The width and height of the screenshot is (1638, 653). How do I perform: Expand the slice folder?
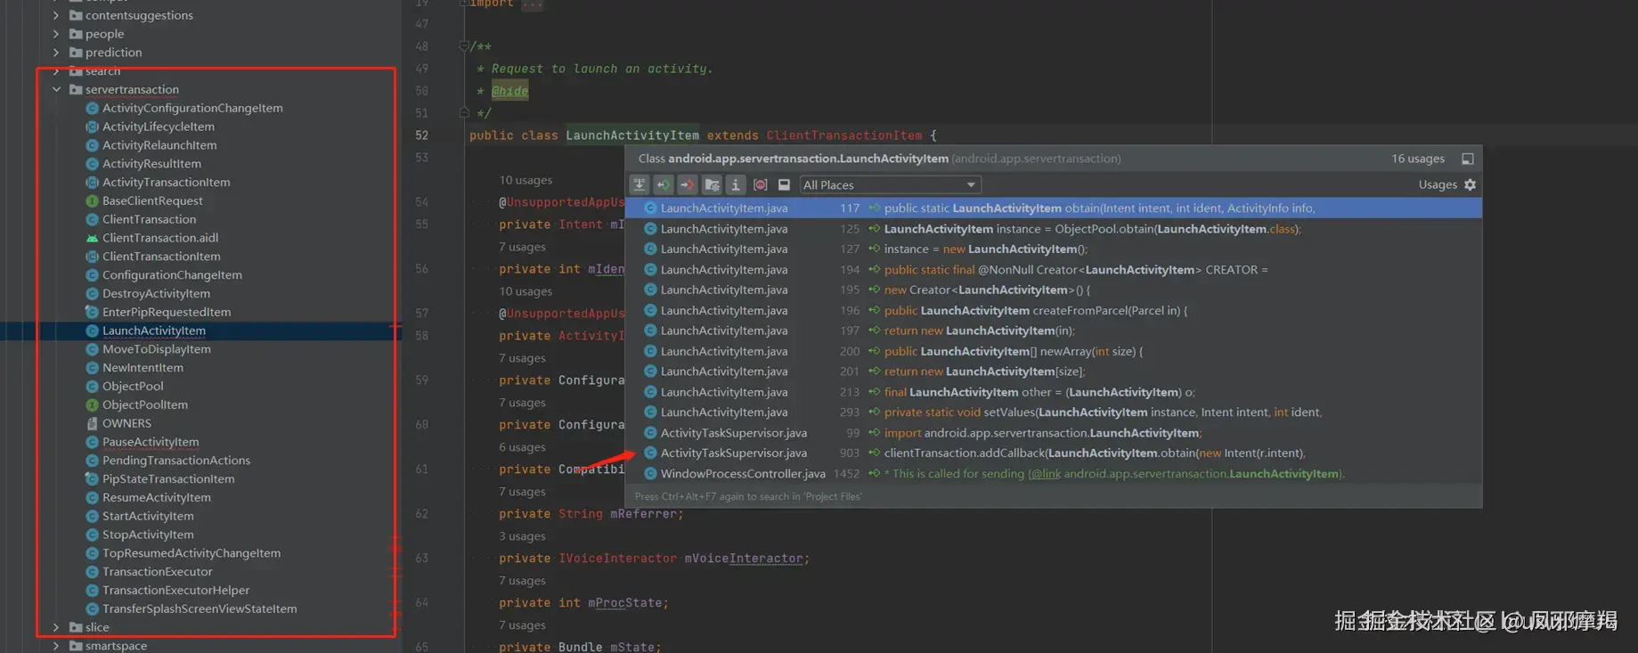coord(56,627)
